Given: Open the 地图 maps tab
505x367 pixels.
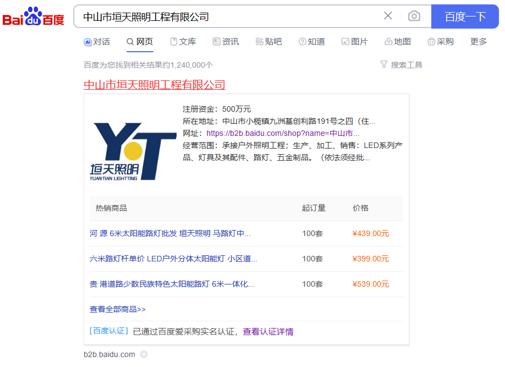Looking at the screenshot, I should tap(397, 42).
